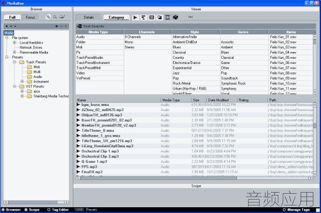The height and width of the screenshot is (213, 321).
Task: Click the VST Presets folder icon
Action: pyautogui.click(x=22, y=86)
